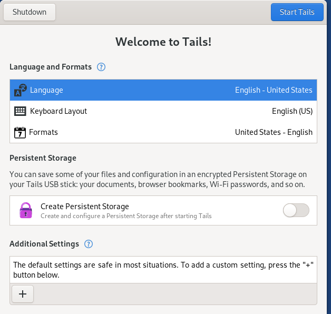Open the English - United States language value
This screenshot has width=331, height=314.
(274, 90)
